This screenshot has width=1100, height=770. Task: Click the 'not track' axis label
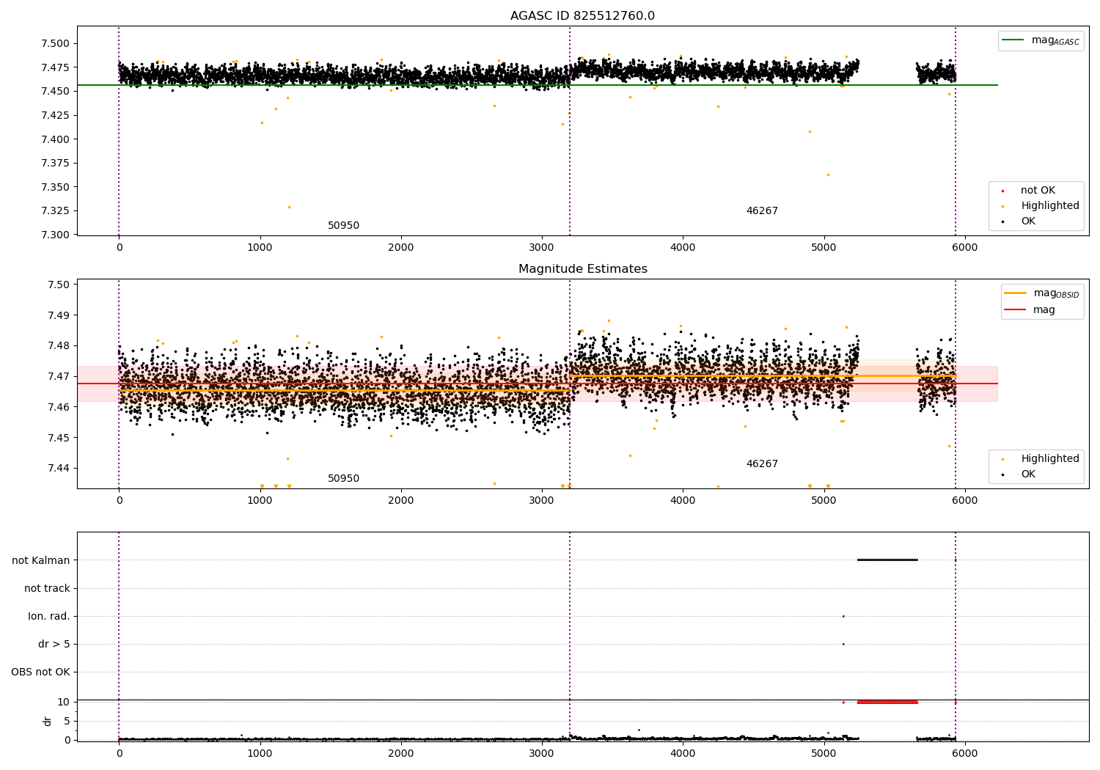(47, 588)
